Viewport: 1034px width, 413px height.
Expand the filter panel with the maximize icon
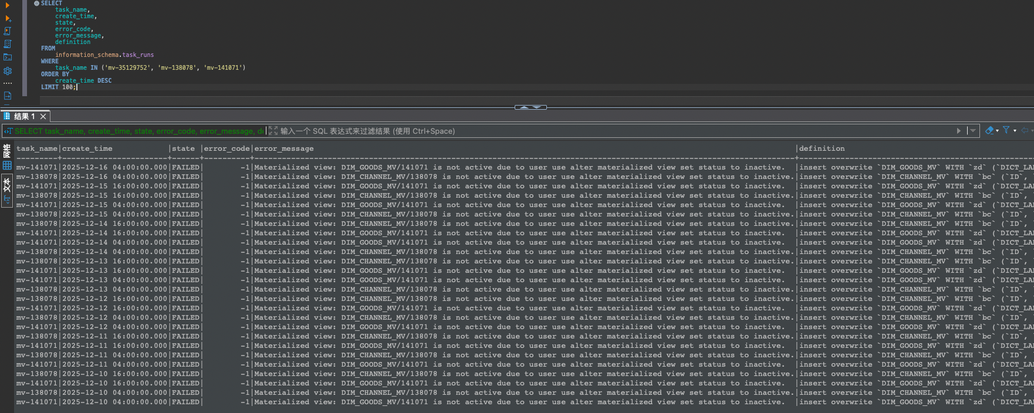[273, 131]
